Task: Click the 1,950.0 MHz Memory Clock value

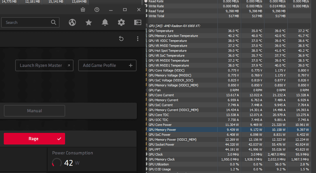Action: pos(230,159)
